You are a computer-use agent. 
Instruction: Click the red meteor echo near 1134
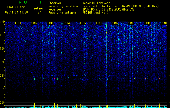pyautogui.click(x=68, y=78)
